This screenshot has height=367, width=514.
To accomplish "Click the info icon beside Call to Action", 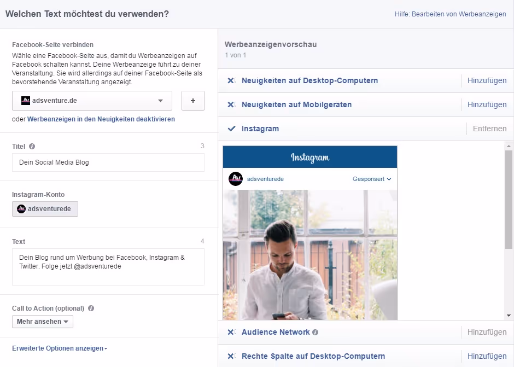I will (x=91, y=308).
